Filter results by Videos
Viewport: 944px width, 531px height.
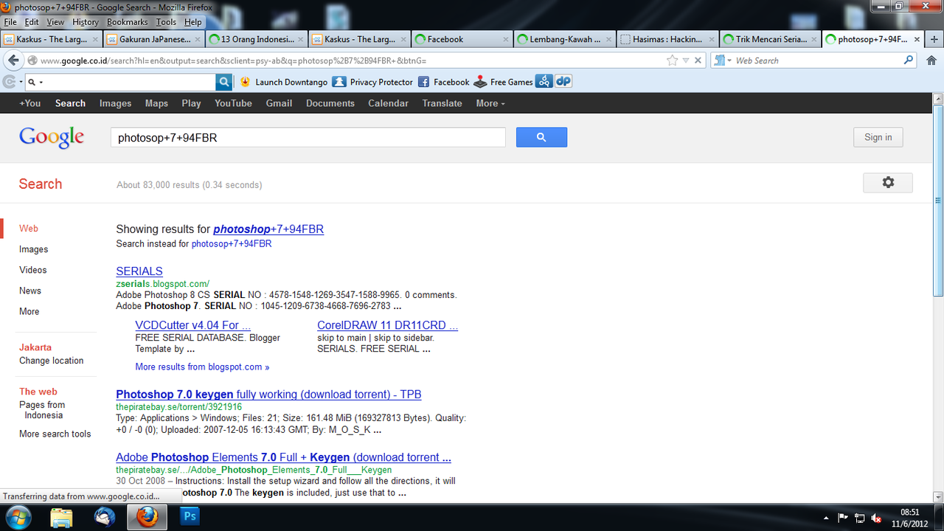pyautogui.click(x=32, y=270)
